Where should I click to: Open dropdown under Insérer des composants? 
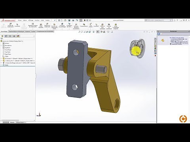tap(10, 28)
